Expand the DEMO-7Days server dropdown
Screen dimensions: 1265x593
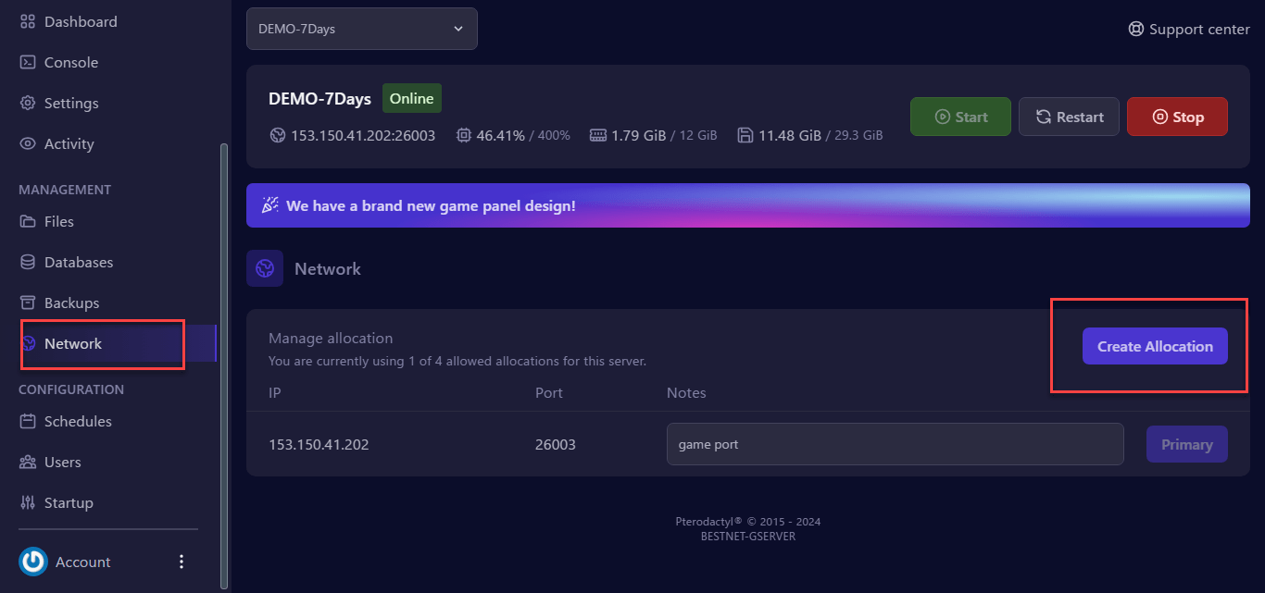[362, 29]
